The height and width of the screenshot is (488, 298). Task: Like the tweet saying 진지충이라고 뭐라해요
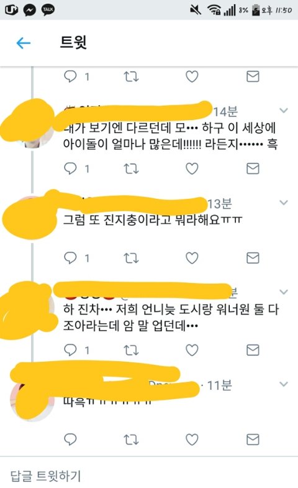point(192,258)
